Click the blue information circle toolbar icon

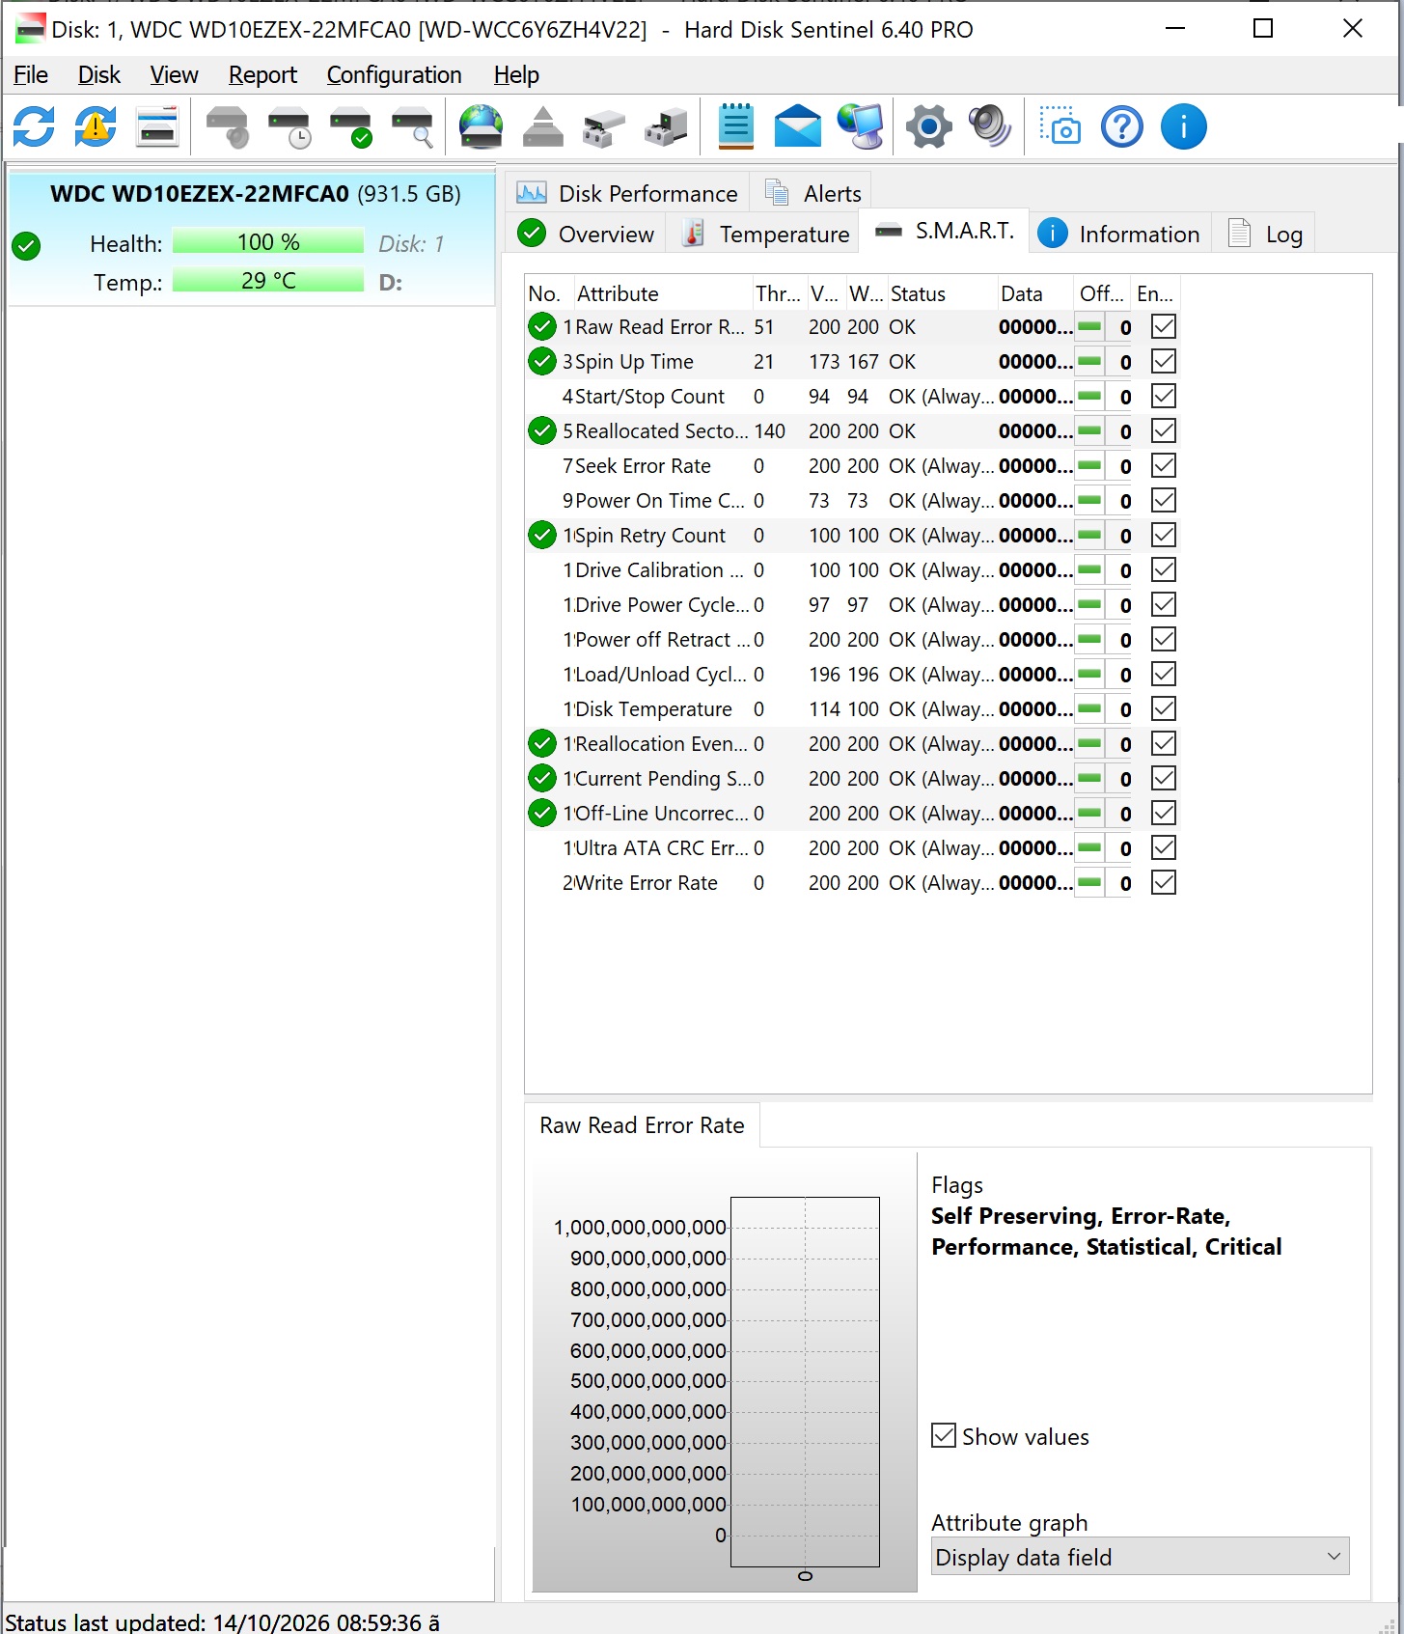[x=1184, y=126]
